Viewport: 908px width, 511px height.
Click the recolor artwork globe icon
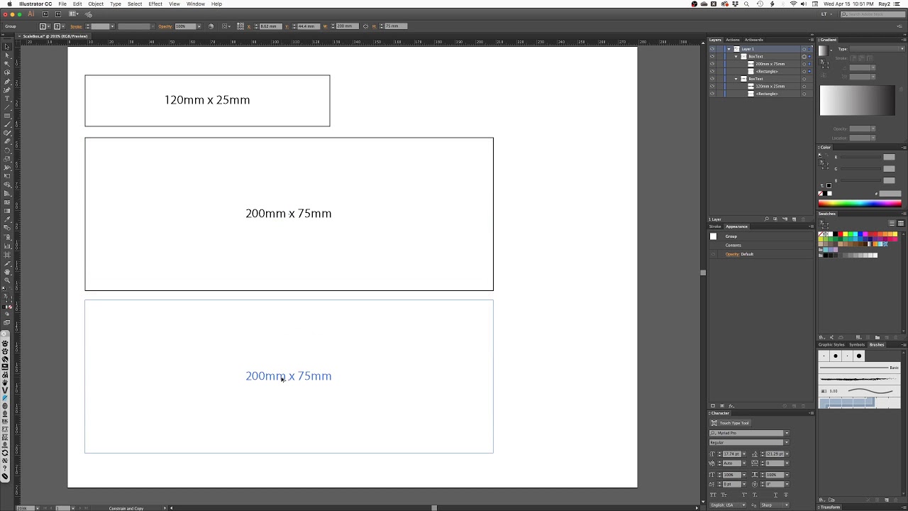[211, 26]
